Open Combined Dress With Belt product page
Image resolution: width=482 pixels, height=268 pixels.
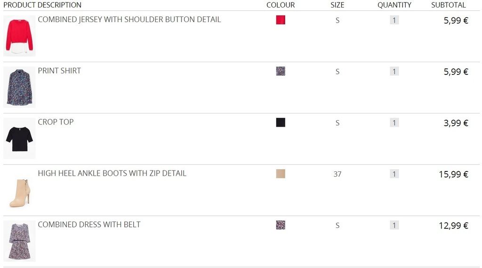(x=89, y=225)
